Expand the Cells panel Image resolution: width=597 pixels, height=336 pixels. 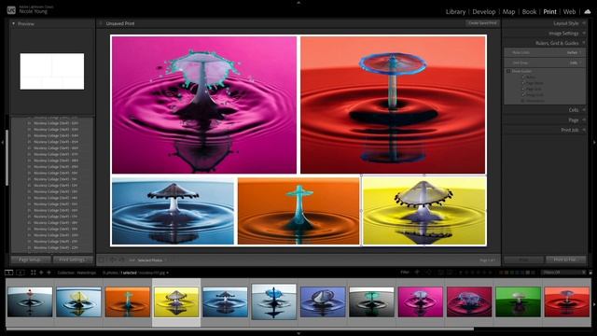click(584, 110)
